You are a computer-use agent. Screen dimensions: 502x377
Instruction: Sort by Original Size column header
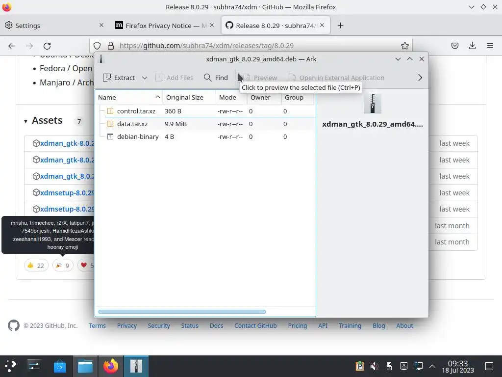coord(189,98)
